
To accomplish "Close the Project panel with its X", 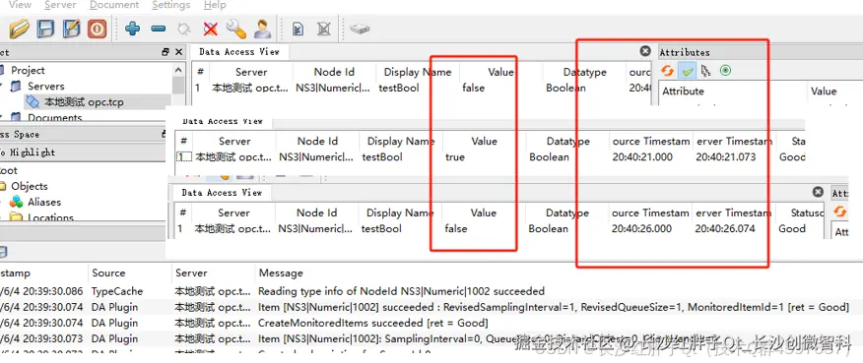I will [x=178, y=52].
